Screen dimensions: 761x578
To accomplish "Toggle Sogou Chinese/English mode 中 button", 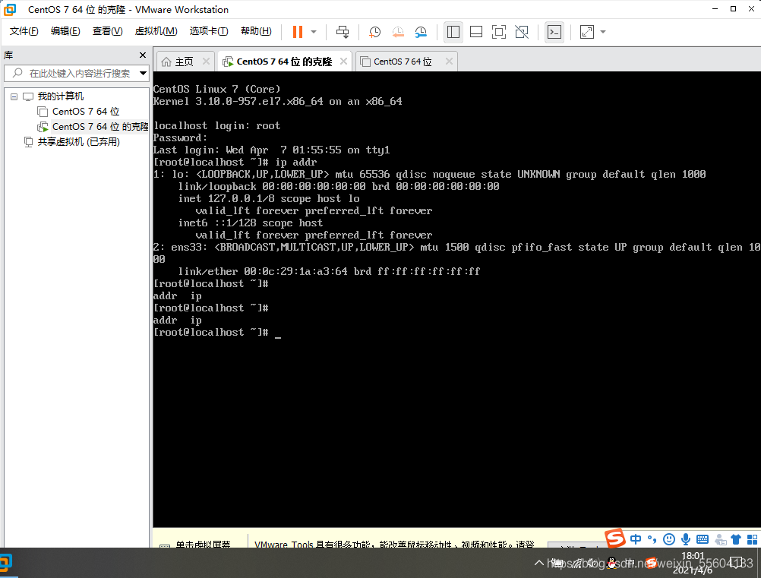I will pyautogui.click(x=635, y=539).
